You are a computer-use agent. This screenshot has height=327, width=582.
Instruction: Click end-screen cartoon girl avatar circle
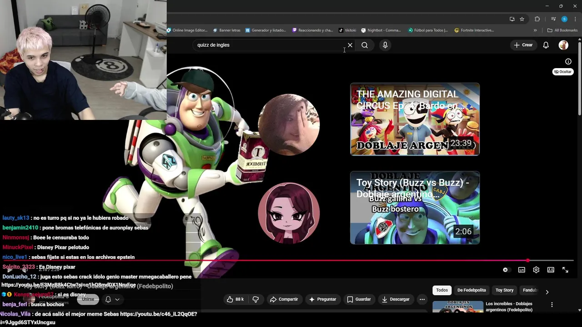289,213
